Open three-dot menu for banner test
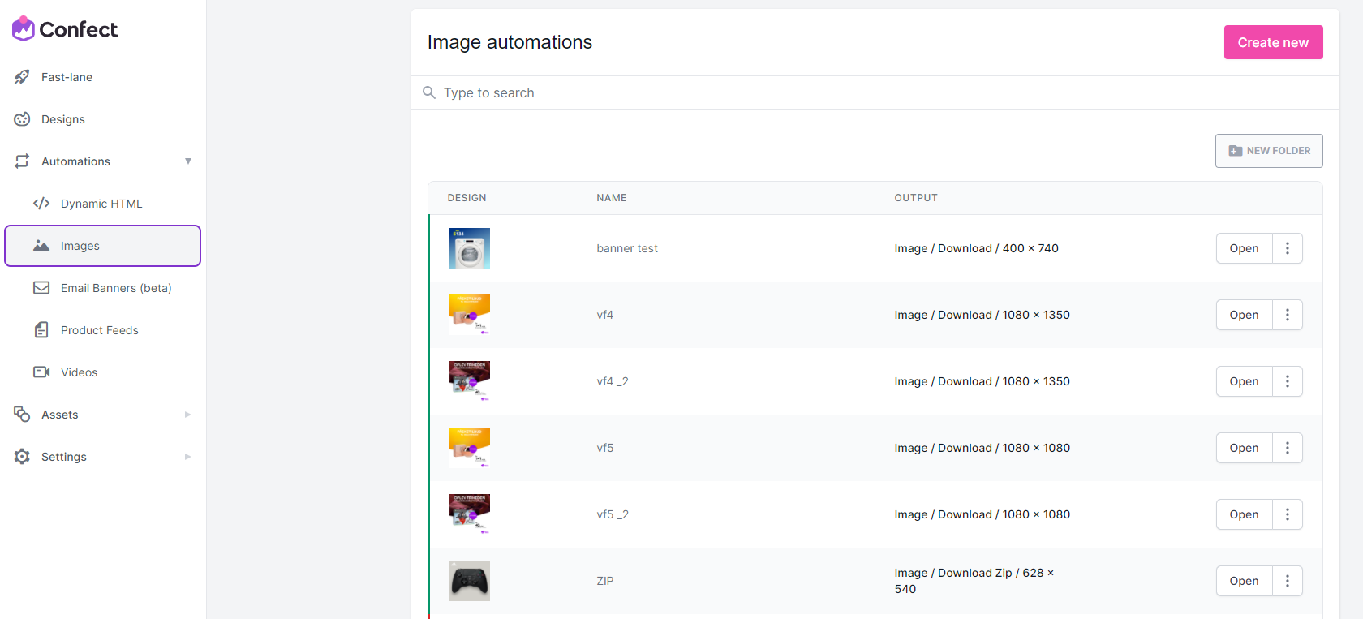The image size is (1363, 619). coord(1287,248)
